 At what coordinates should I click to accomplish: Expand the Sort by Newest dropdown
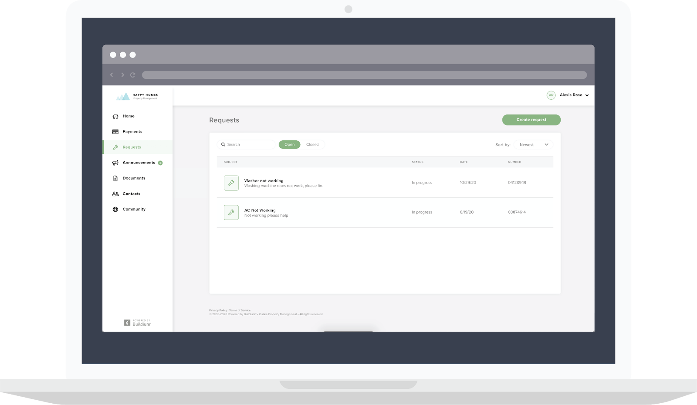[x=533, y=145]
